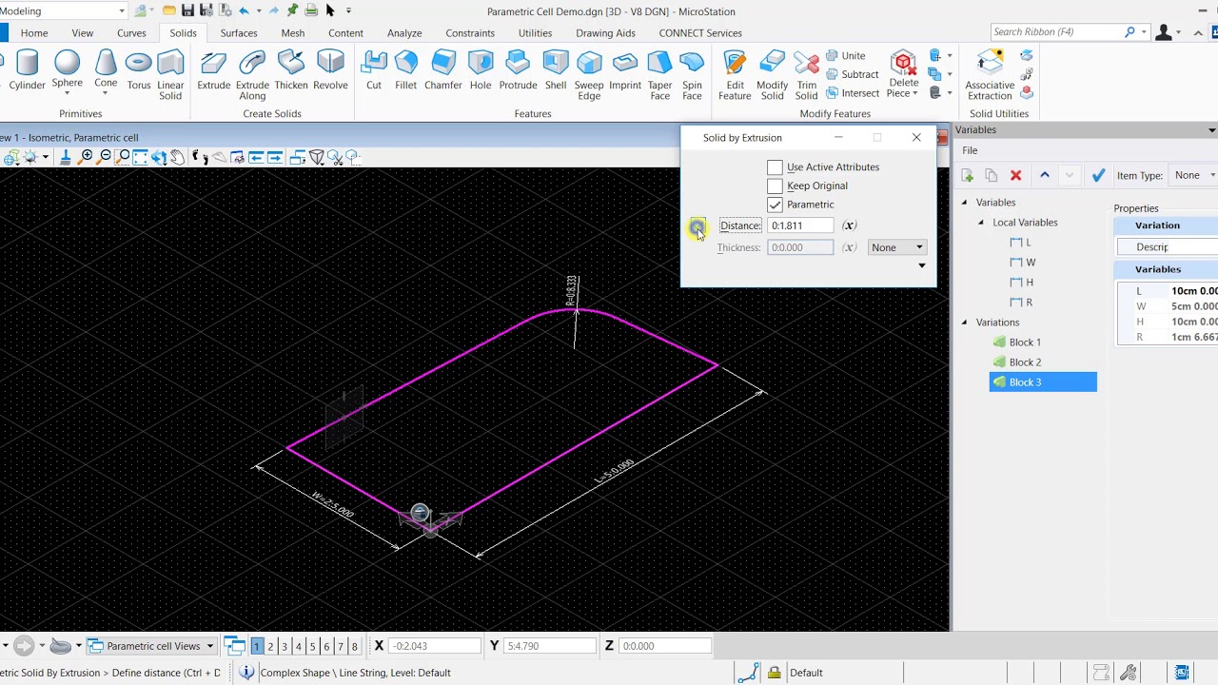Choose the Thicken tool

pyautogui.click(x=291, y=72)
